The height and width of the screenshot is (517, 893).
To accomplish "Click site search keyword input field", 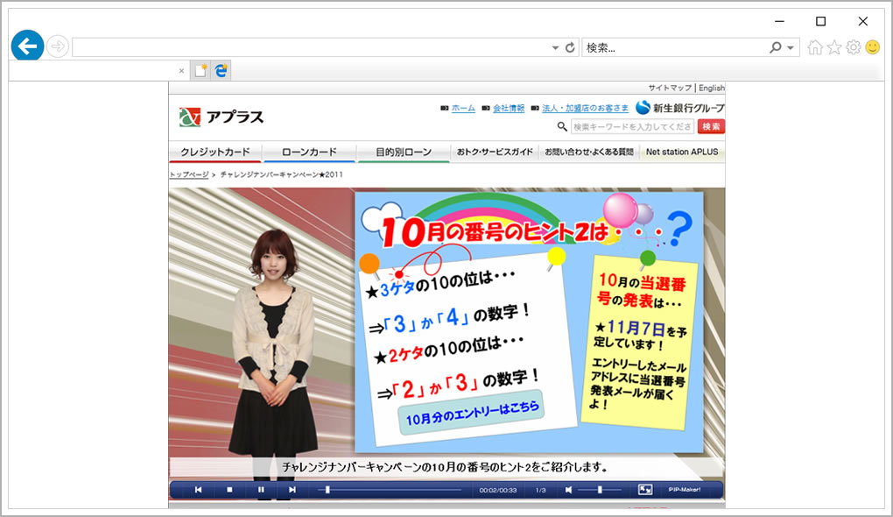I will pos(632,126).
